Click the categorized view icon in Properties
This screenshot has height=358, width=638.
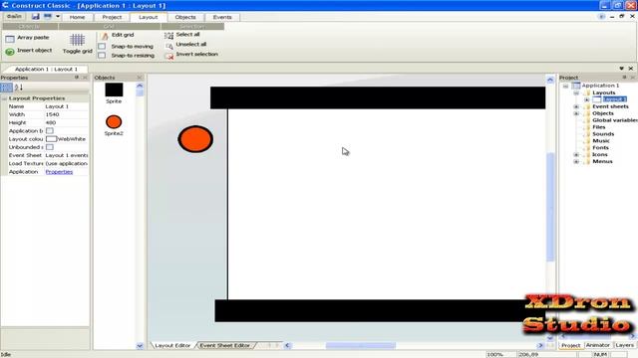tap(7, 88)
